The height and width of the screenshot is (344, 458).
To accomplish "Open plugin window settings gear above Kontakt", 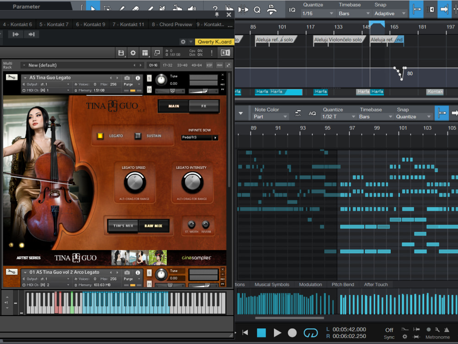I will pos(183,42).
